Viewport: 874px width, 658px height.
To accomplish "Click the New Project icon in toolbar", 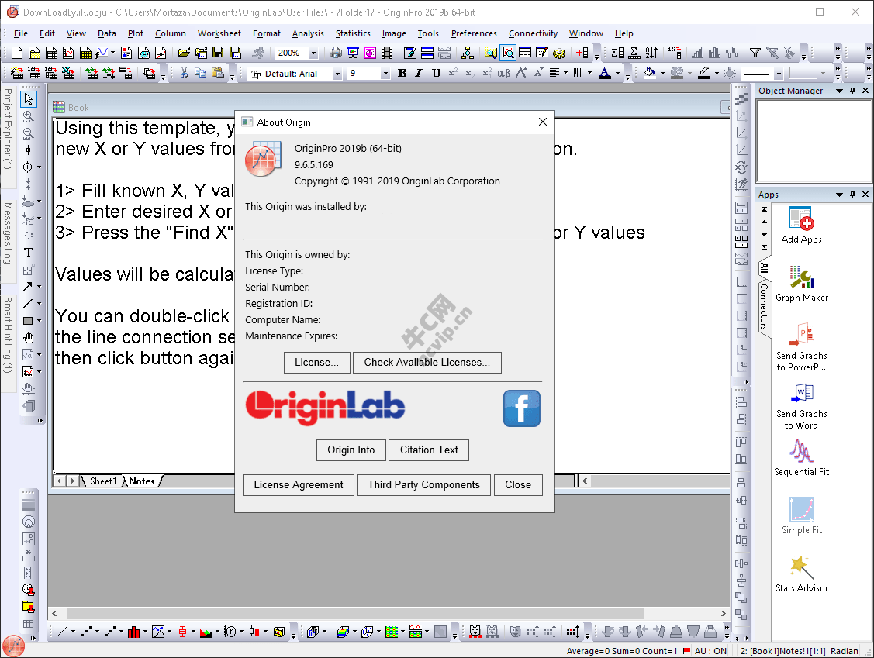I will point(17,53).
